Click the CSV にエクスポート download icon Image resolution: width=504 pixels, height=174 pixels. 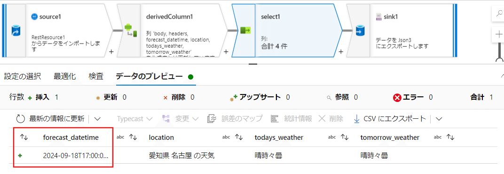(356, 119)
